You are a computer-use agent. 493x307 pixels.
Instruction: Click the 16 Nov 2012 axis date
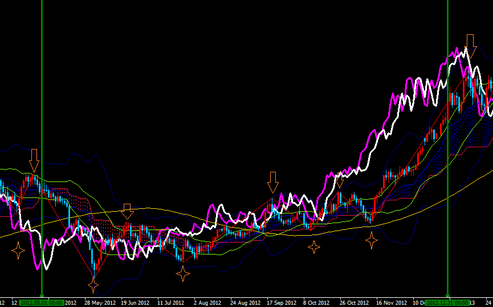[x=391, y=303]
